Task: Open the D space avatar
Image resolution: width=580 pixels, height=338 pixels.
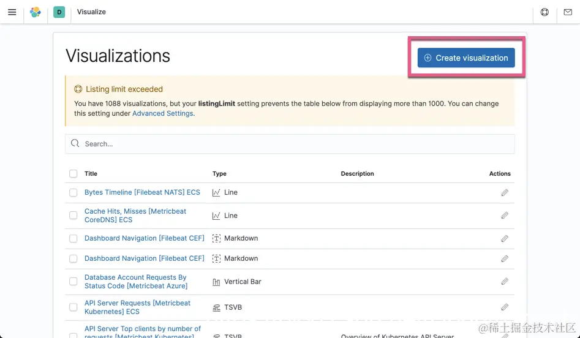Action: point(59,12)
